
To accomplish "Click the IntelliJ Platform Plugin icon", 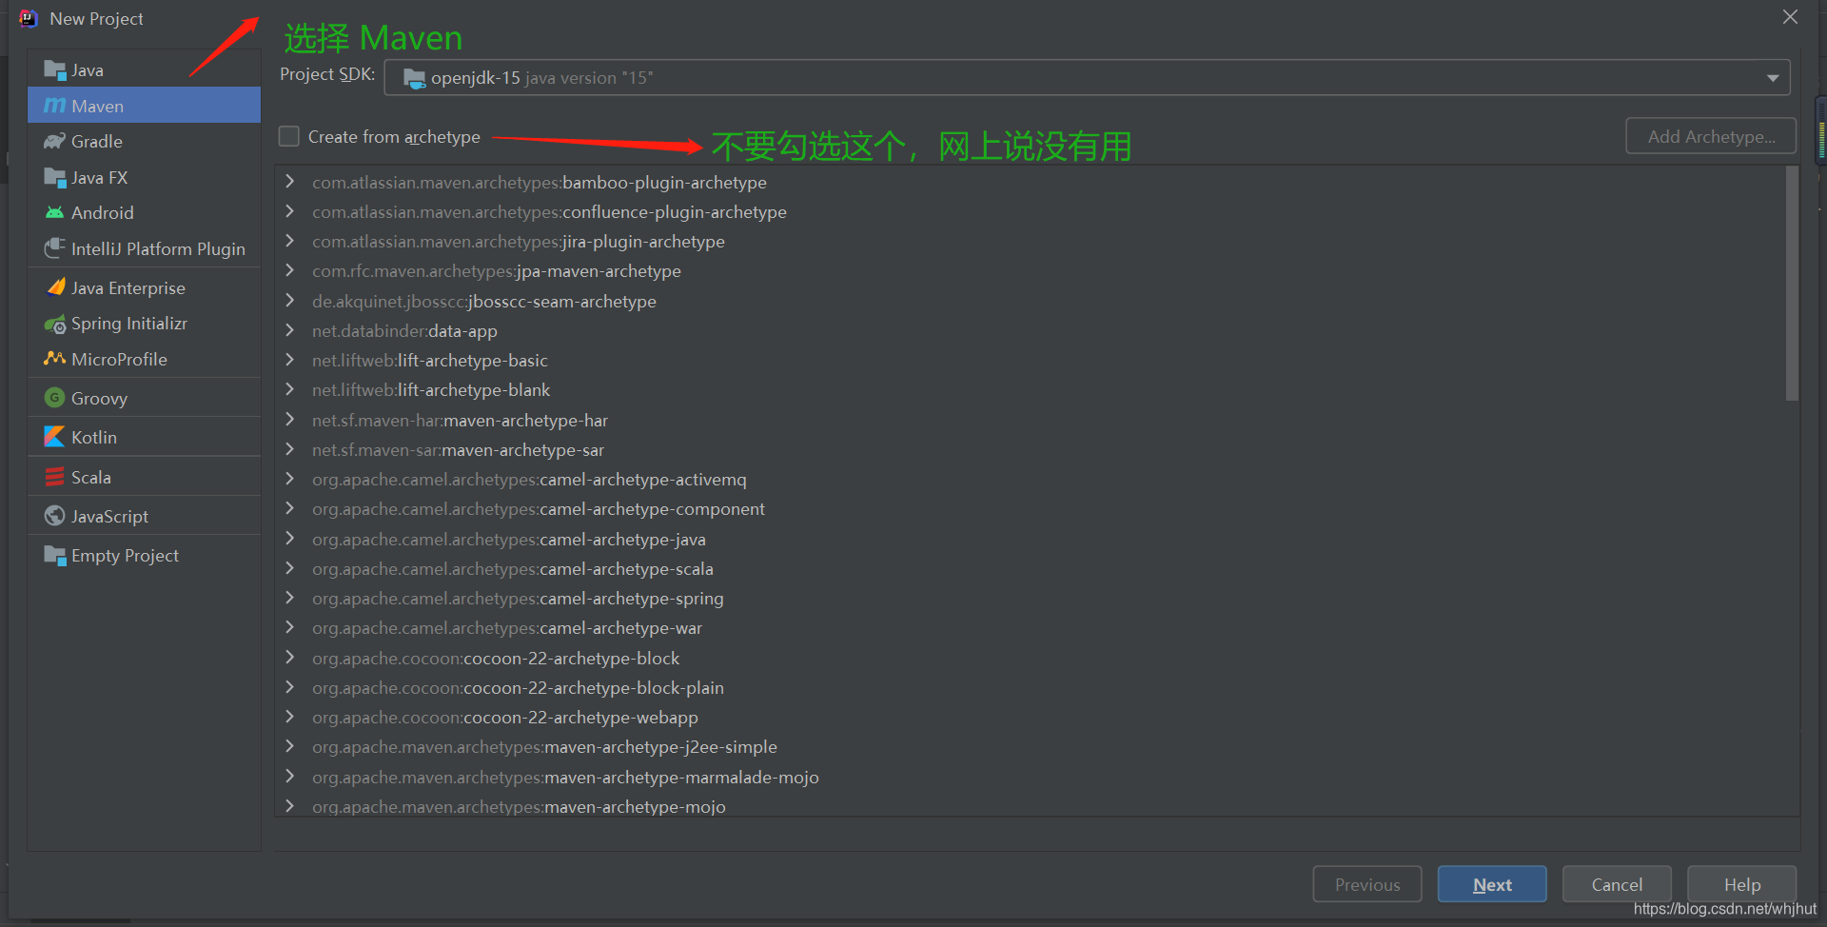I will pos(54,248).
